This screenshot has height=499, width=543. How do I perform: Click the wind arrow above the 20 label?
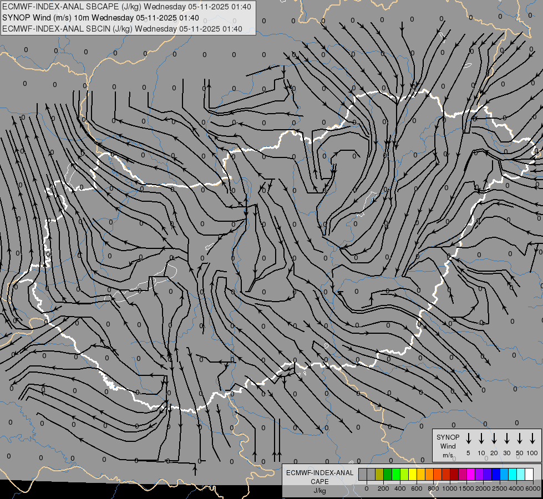pyautogui.click(x=494, y=439)
